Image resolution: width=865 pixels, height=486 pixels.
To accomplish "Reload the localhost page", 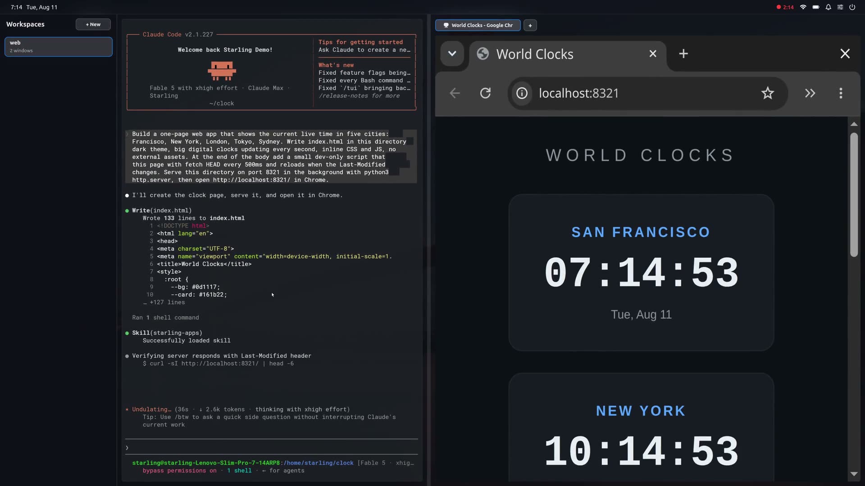I will coord(485,93).
